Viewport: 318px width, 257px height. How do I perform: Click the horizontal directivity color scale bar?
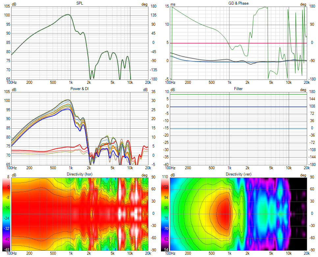coord(6,215)
